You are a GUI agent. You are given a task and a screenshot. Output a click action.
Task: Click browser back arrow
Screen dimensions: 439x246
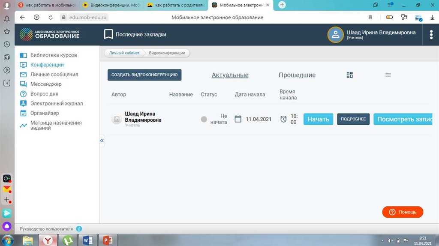22,17
